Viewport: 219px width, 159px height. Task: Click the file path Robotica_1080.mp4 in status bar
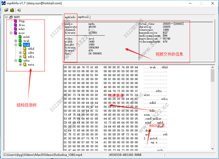43,155
